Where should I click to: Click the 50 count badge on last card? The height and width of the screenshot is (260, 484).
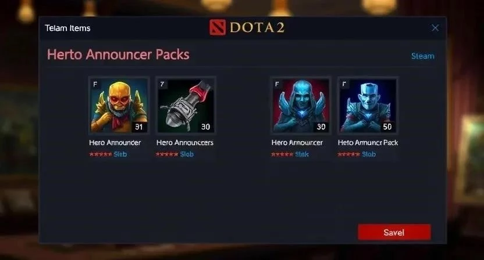(x=387, y=127)
